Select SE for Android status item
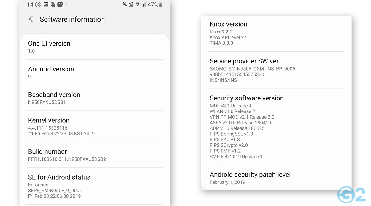The width and height of the screenshot is (371, 206). 95,186
